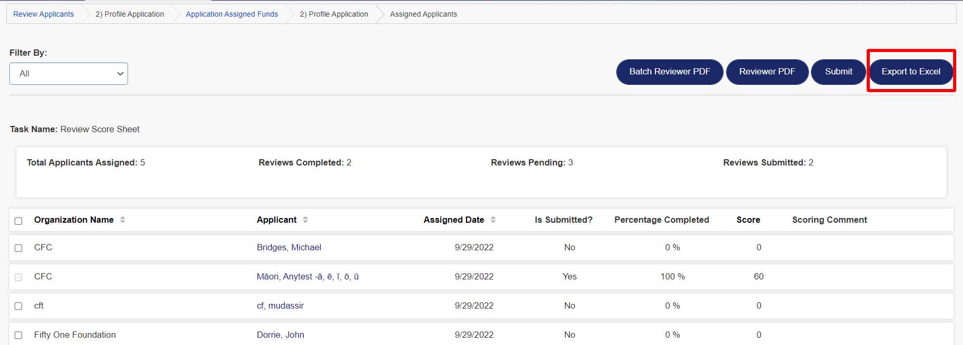Click score value 60 in Māori row
The image size is (963, 345).
[759, 276]
